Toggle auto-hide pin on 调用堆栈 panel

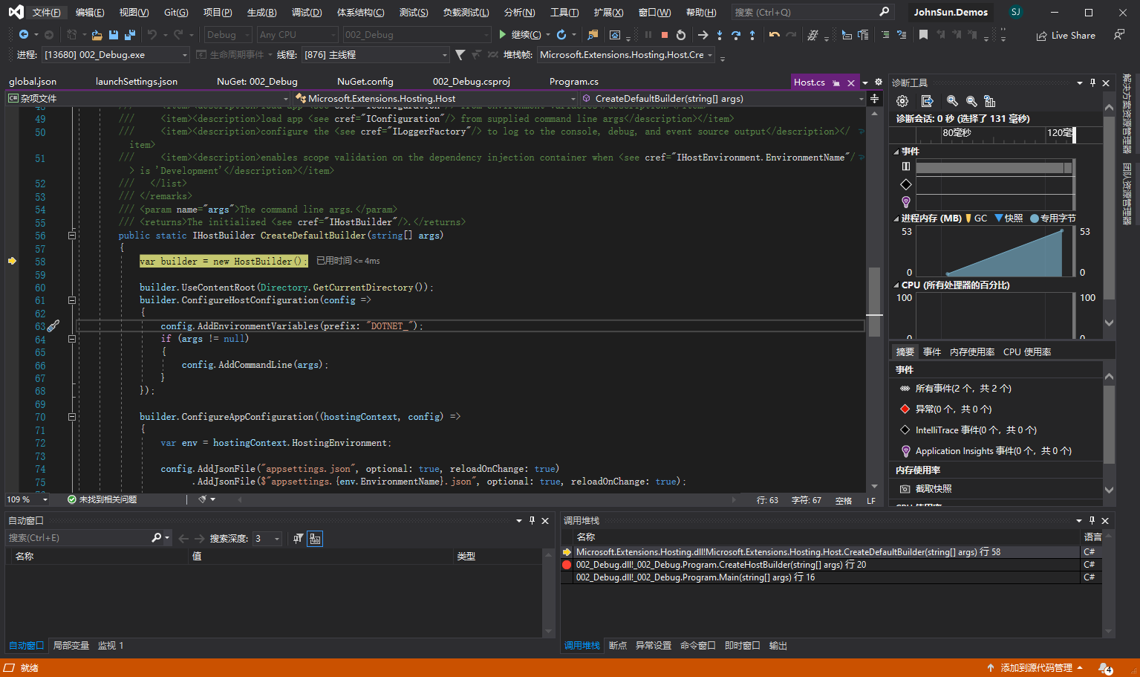click(x=1092, y=521)
